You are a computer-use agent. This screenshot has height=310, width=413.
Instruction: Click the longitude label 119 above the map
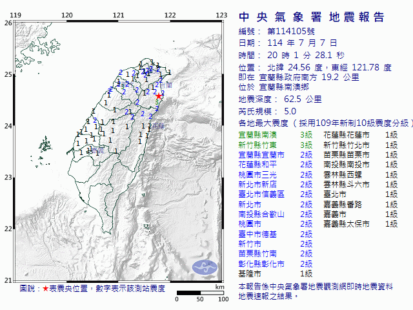[x=15, y=15]
